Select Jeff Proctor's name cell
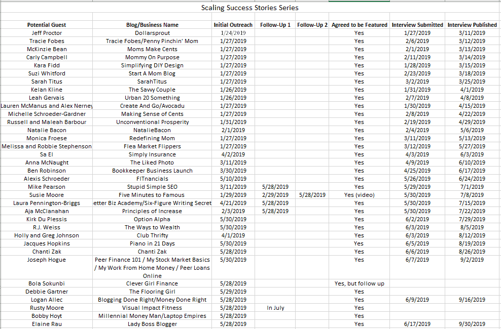Image resolution: width=501 pixels, height=329 pixels. 47,32
